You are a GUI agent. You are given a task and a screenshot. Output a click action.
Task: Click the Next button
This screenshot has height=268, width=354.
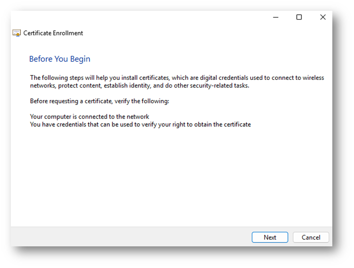pos(270,237)
